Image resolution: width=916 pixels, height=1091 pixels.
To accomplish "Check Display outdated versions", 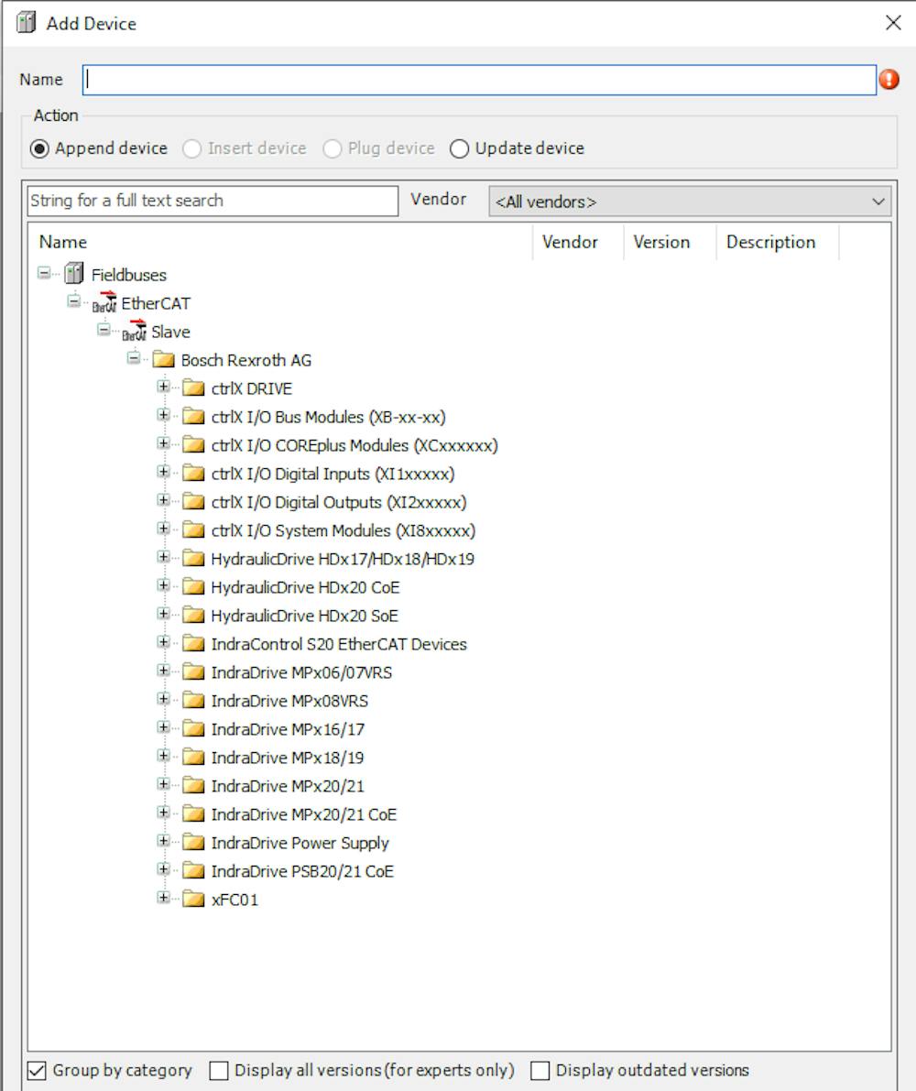I will [x=540, y=1070].
